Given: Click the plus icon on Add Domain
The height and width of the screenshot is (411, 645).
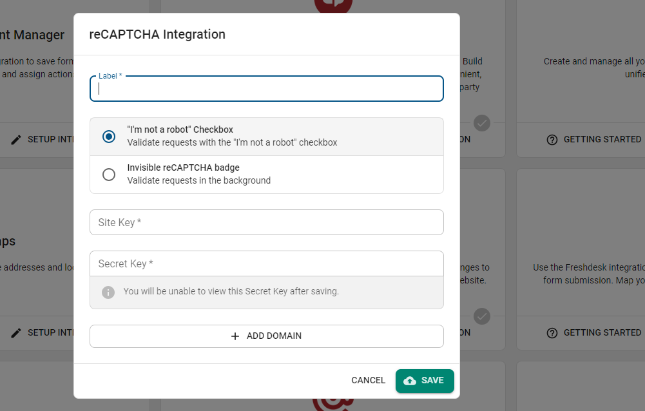Looking at the screenshot, I should pyautogui.click(x=235, y=336).
